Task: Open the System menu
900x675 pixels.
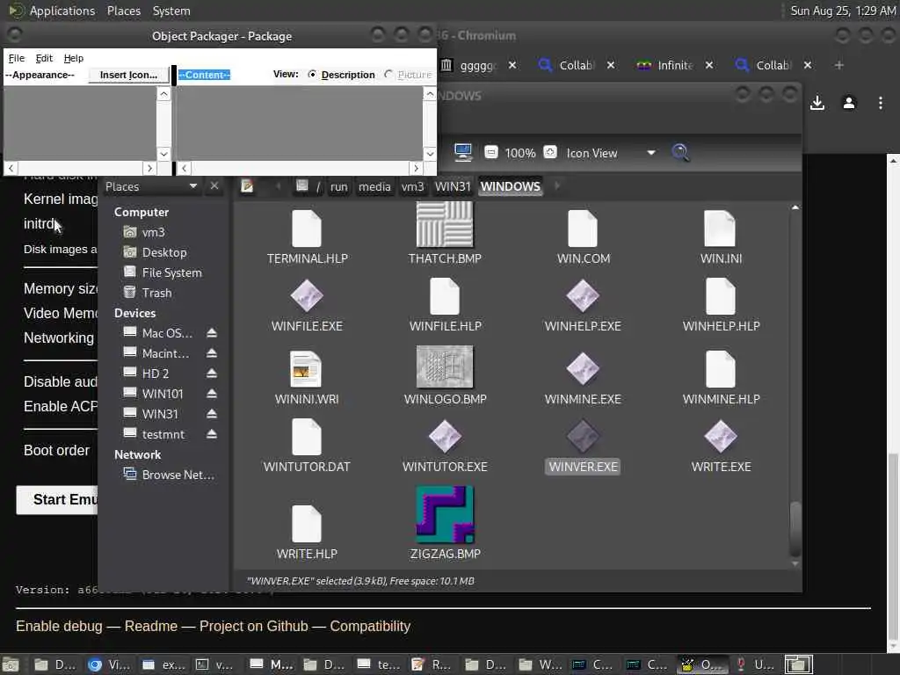Action: click(171, 11)
